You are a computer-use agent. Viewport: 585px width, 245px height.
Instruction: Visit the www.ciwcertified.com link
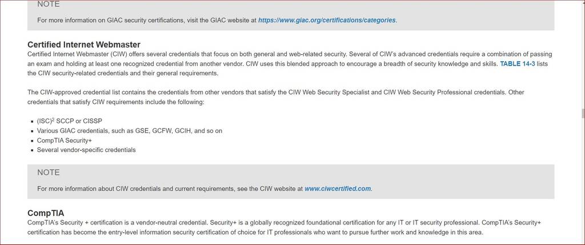point(338,188)
